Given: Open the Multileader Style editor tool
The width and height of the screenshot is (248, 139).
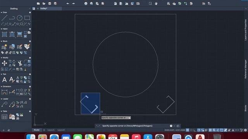Looking at the screenshot, I should click(12, 104).
